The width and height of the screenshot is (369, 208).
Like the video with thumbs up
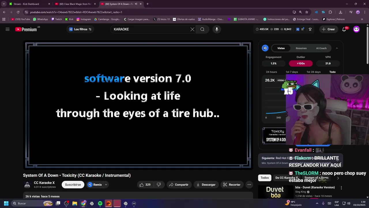click(145, 185)
